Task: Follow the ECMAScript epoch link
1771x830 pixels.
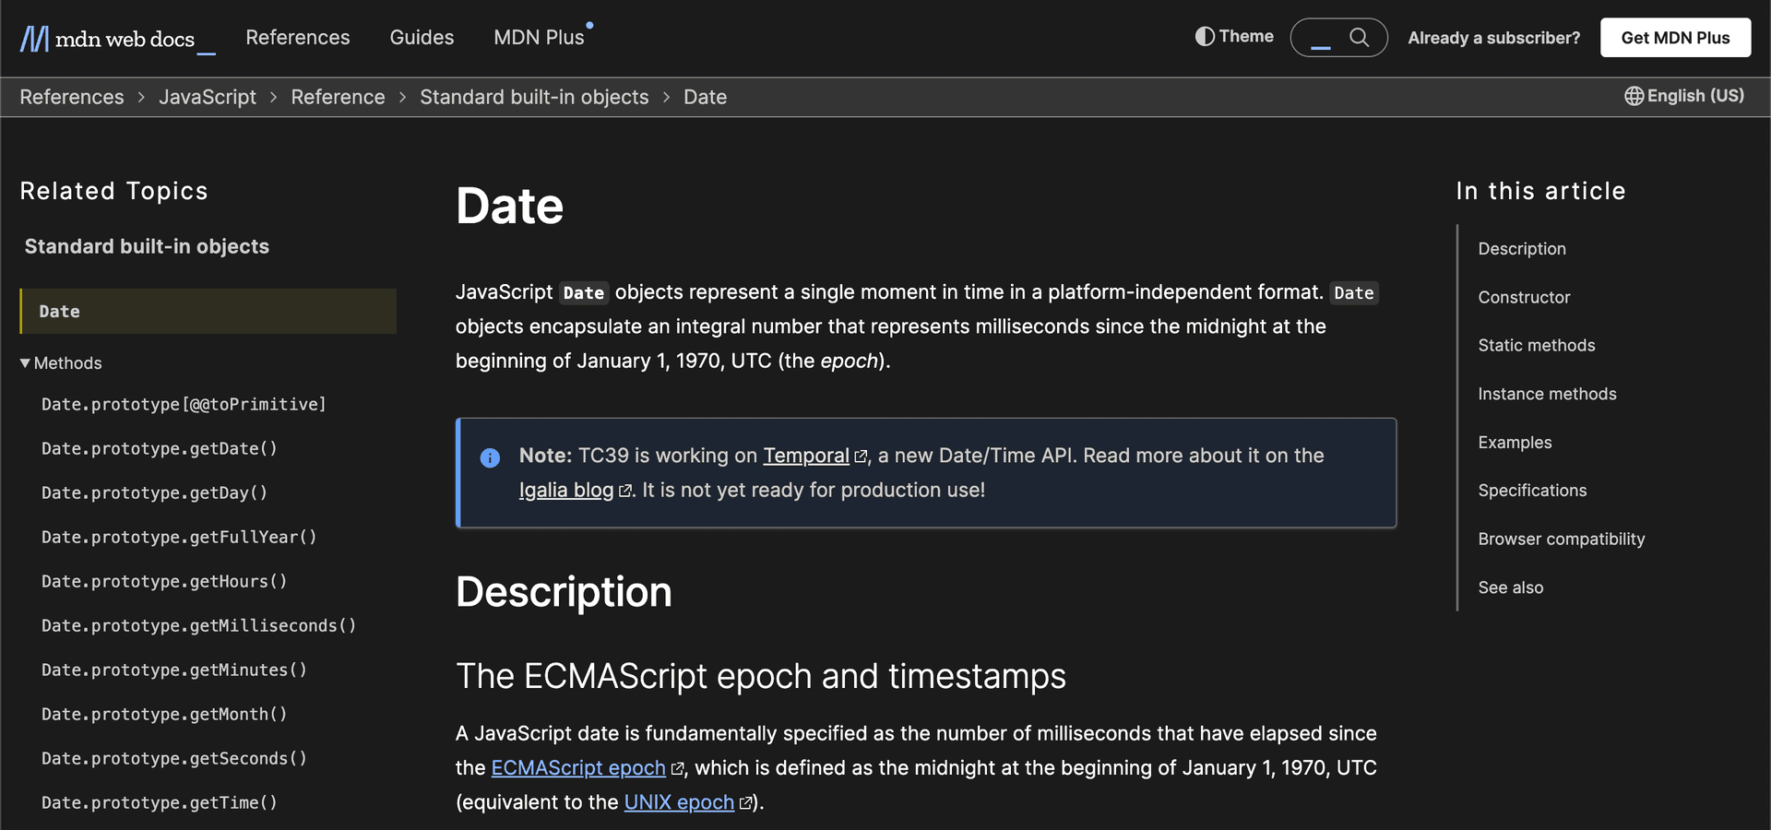Action: [x=577, y=767]
